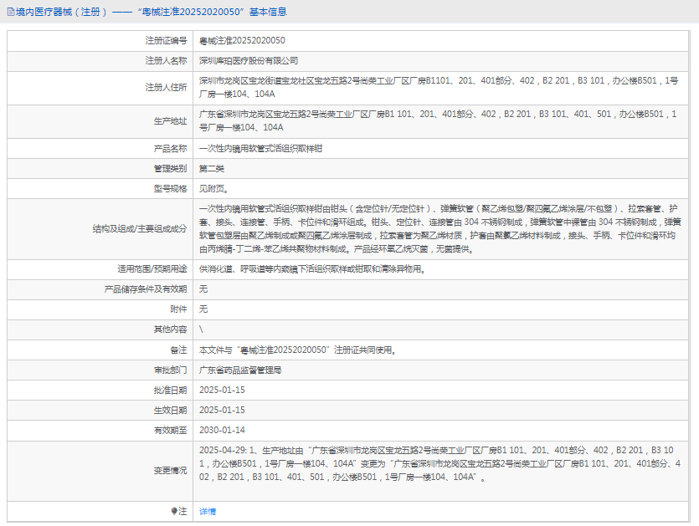Click the intended use text 供消化道、呼吸道等内窥镜下
The image size is (699, 526).
312,269
